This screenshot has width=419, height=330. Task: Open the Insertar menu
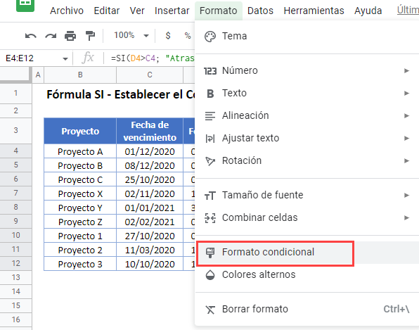click(172, 11)
